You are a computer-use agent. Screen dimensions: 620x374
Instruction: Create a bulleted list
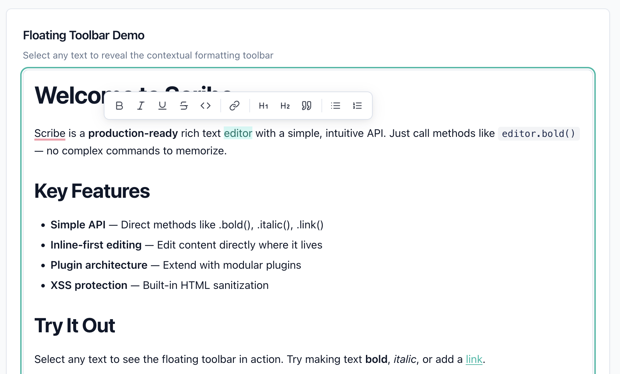[336, 106]
